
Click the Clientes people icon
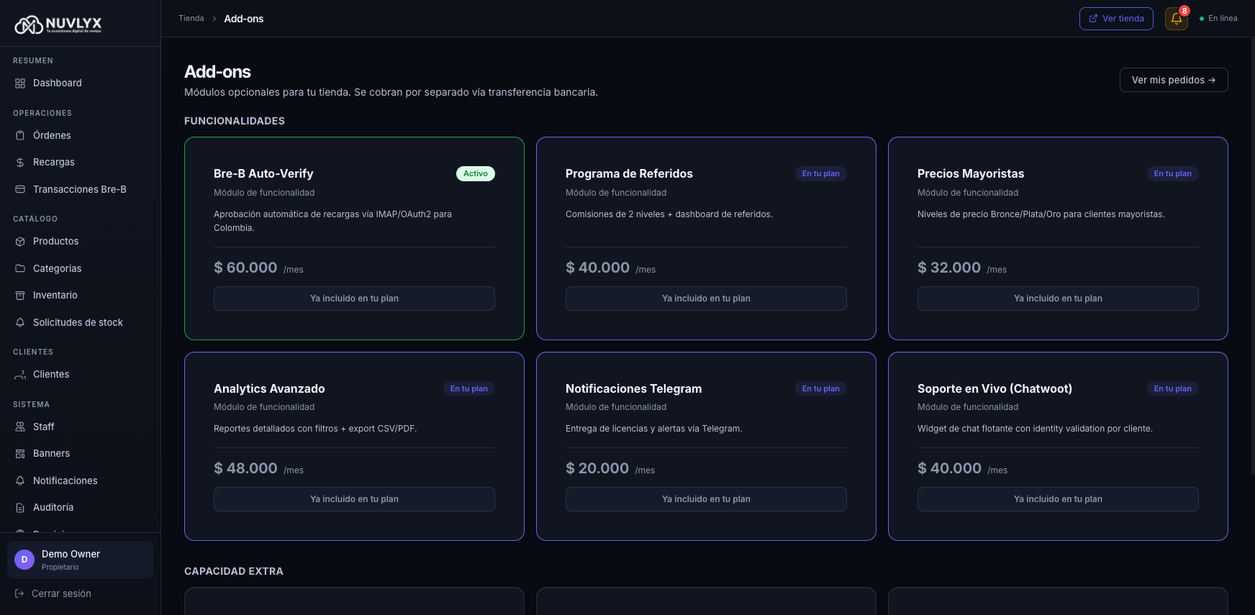pos(20,375)
